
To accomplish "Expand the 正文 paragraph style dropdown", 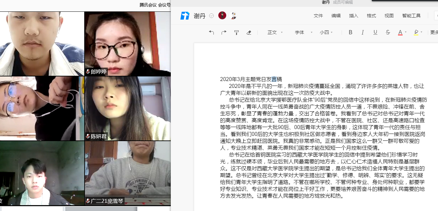I will click(x=275, y=32).
